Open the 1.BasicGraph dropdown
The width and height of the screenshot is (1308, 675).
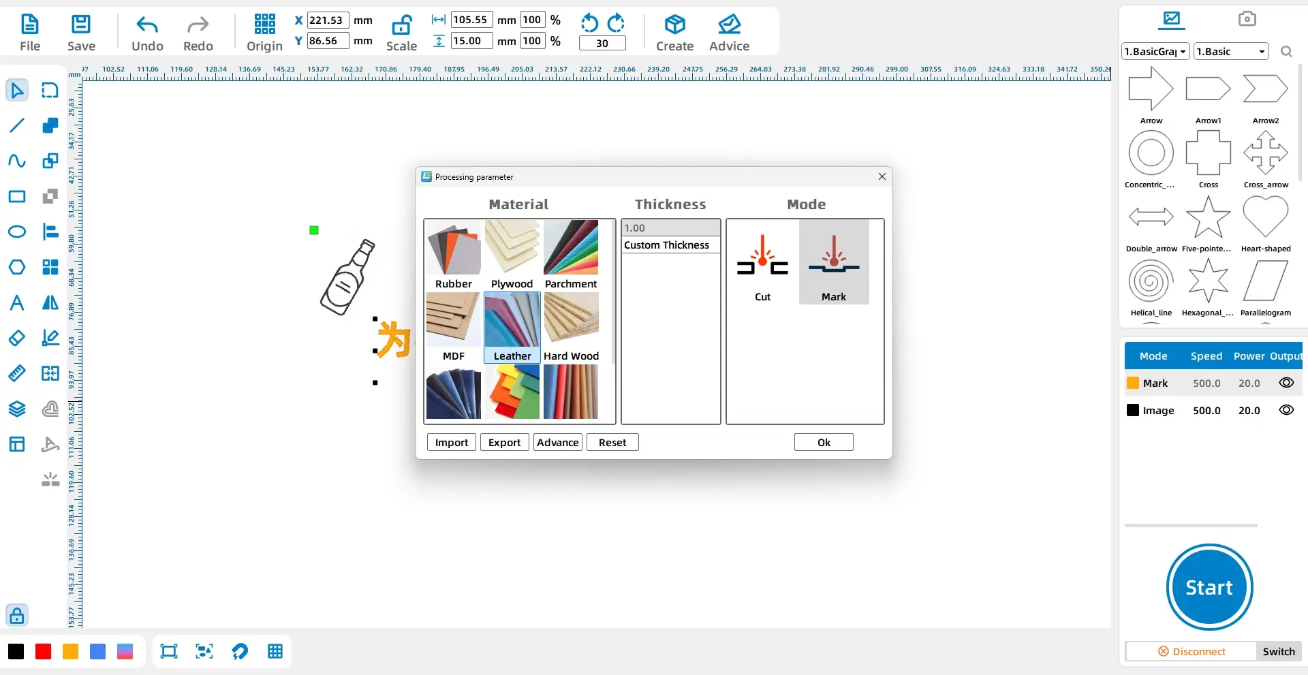tap(1155, 52)
